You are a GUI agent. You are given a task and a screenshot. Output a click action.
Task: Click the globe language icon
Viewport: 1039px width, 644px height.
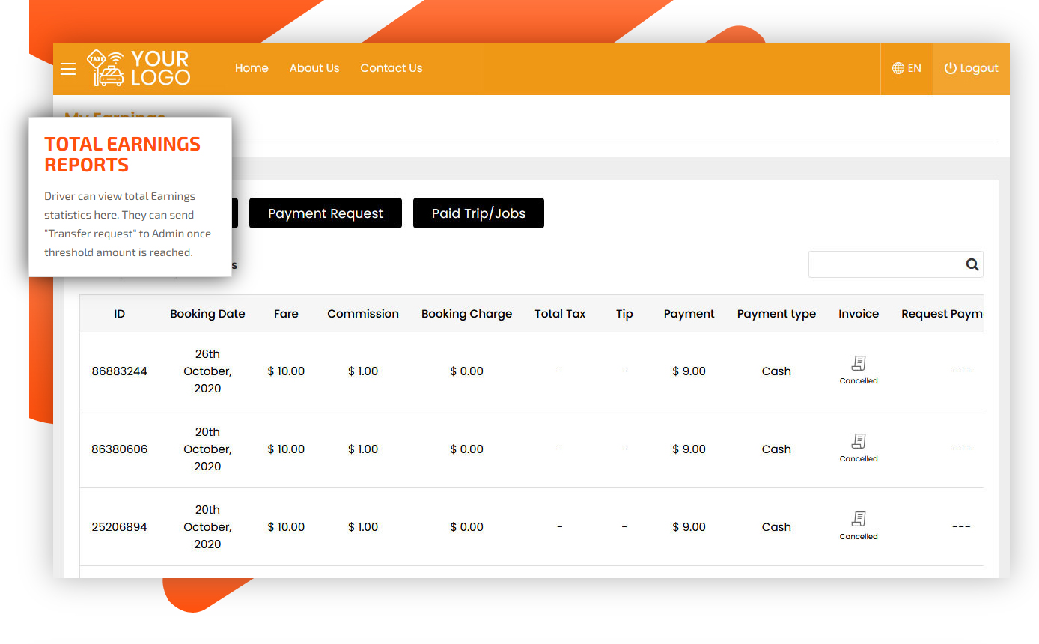[x=898, y=68]
